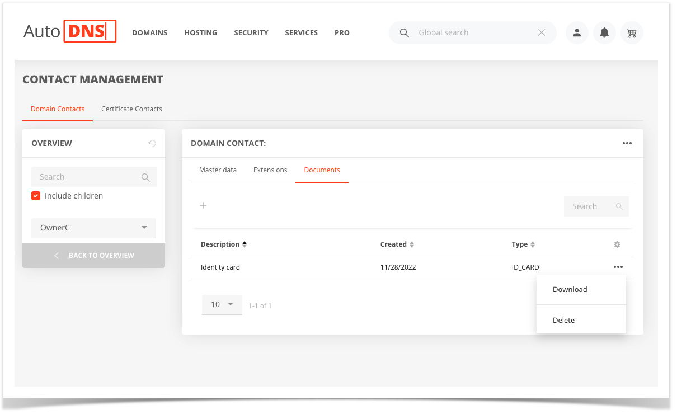677x414 pixels.
Task: Toggle the Include children checkbox
Action: 36,196
